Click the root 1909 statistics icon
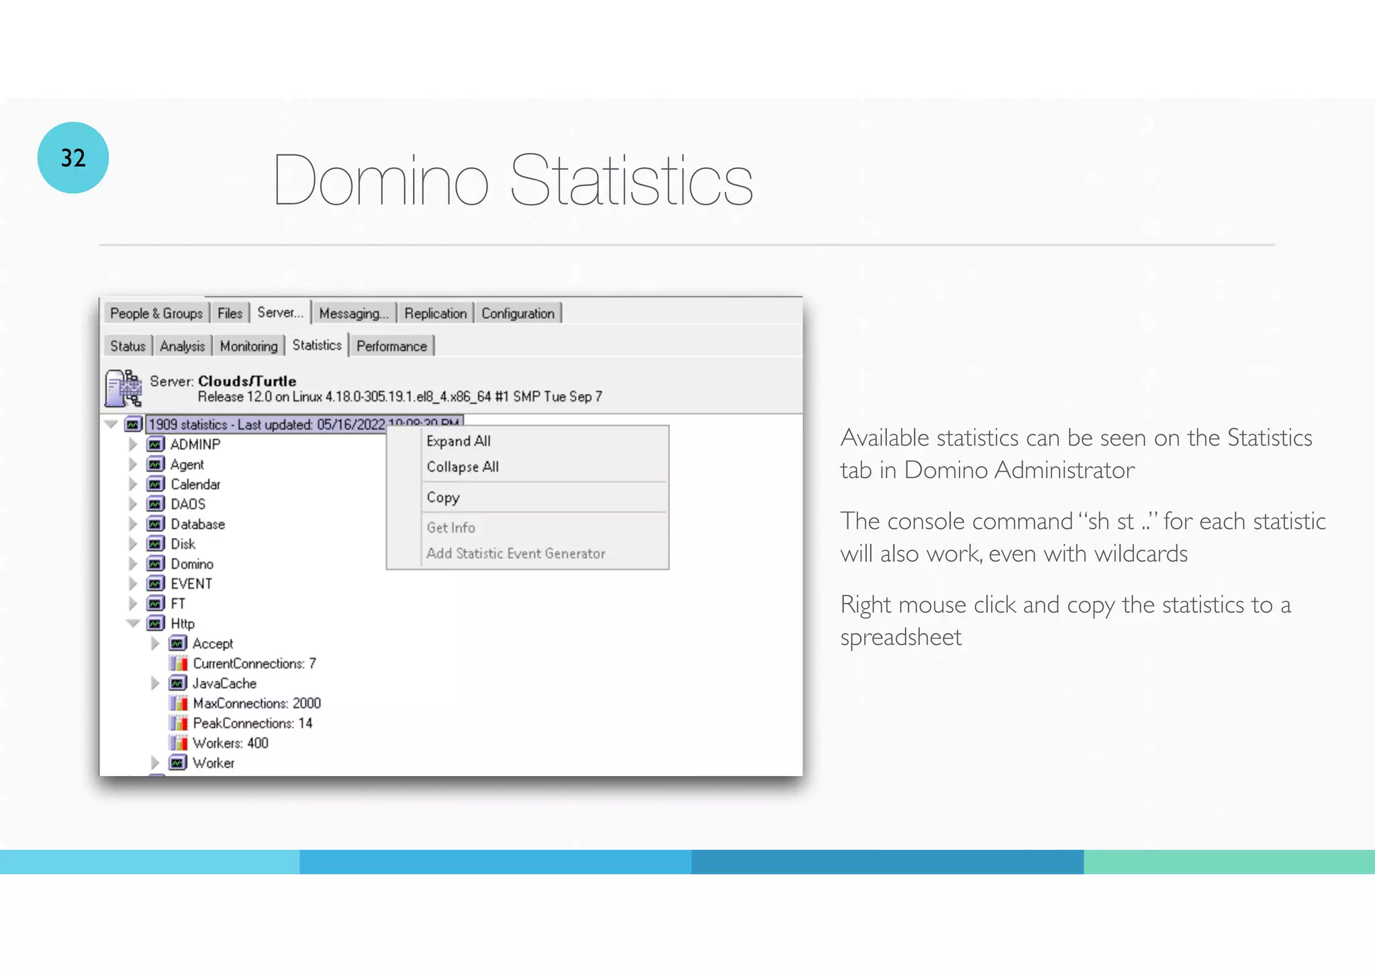This screenshot has height=972, width=1375. [x=134, y=425]
